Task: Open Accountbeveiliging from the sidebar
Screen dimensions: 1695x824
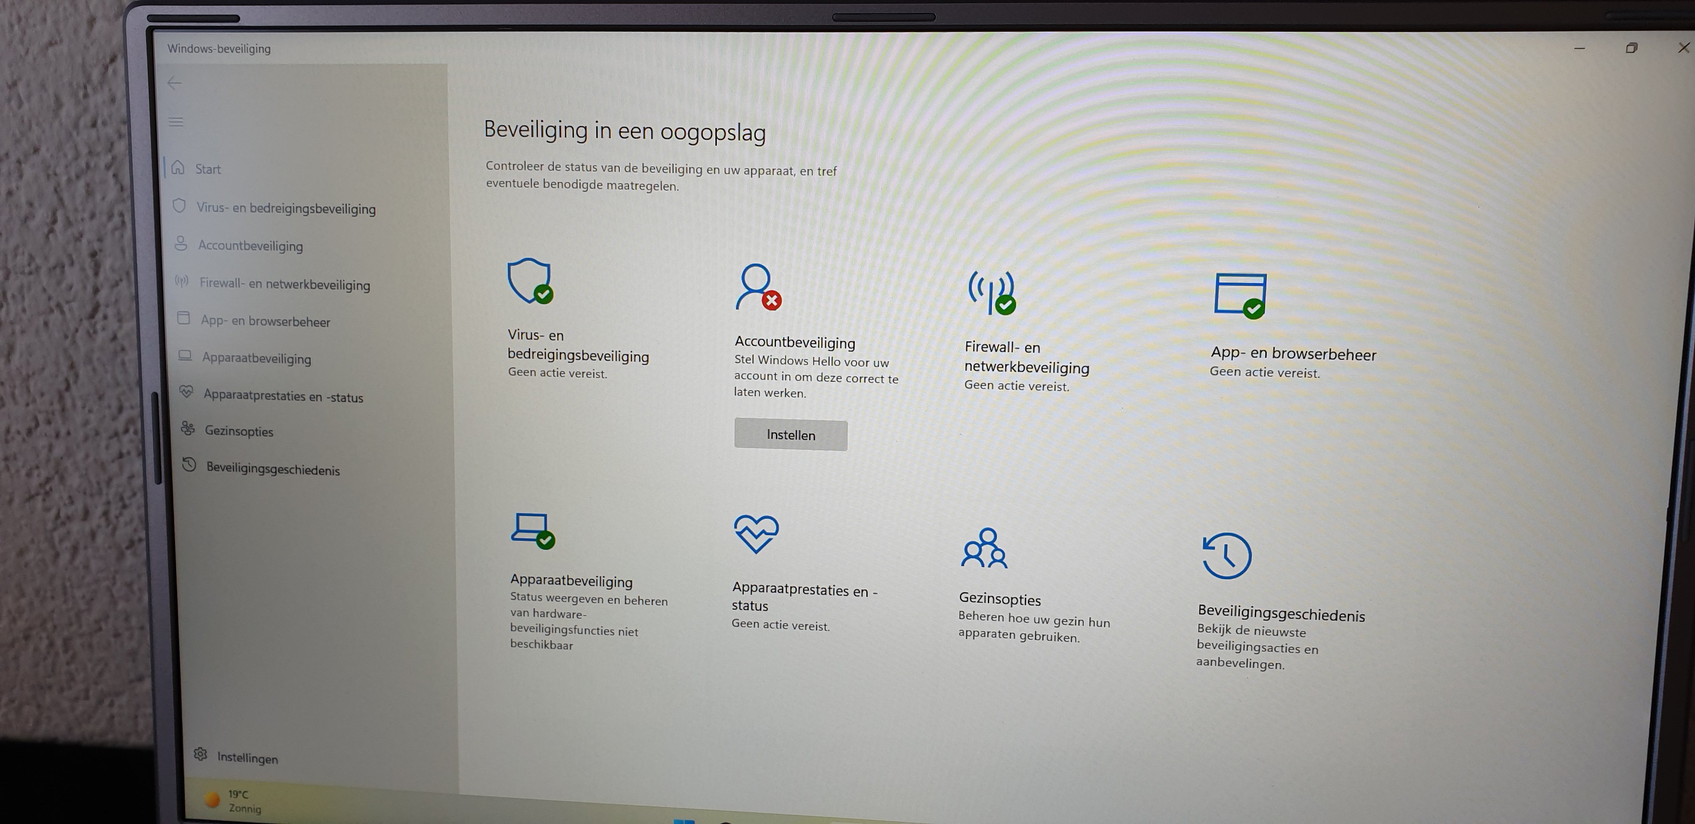Action: pos(250,246)
